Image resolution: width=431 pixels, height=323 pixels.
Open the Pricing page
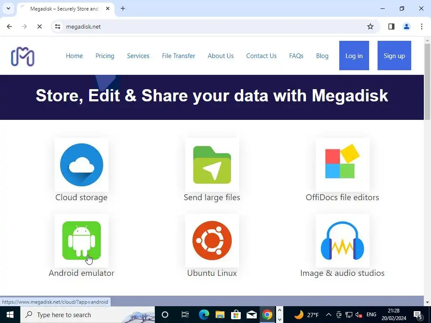[x=105, y=56]
